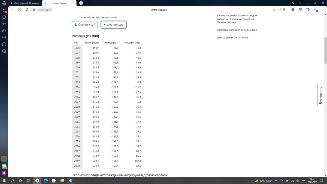Open Task View on taskbar
This screenshot has width=327, height=184.
click(x=29, y=180)
